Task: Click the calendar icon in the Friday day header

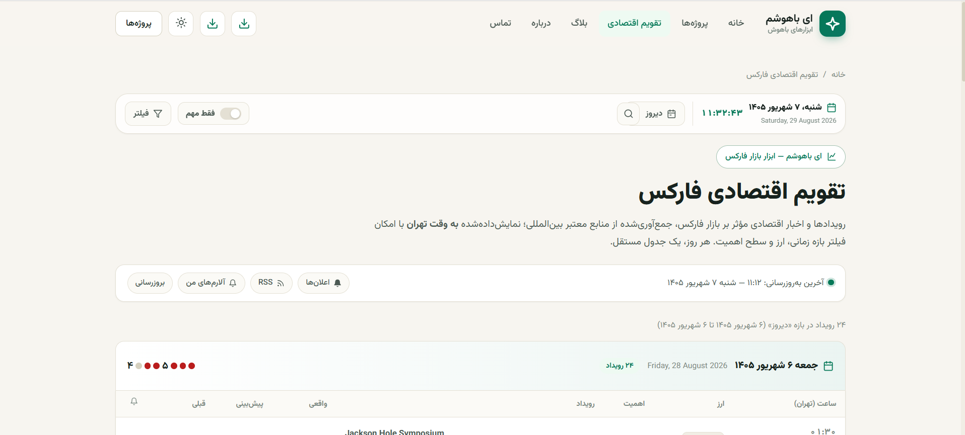Action: click(828, 366)
